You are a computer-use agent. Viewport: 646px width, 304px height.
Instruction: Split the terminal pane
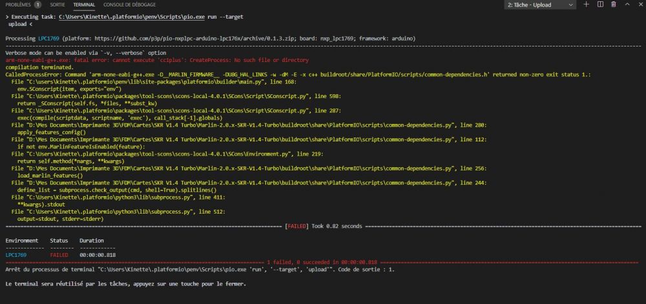point(599,5)
